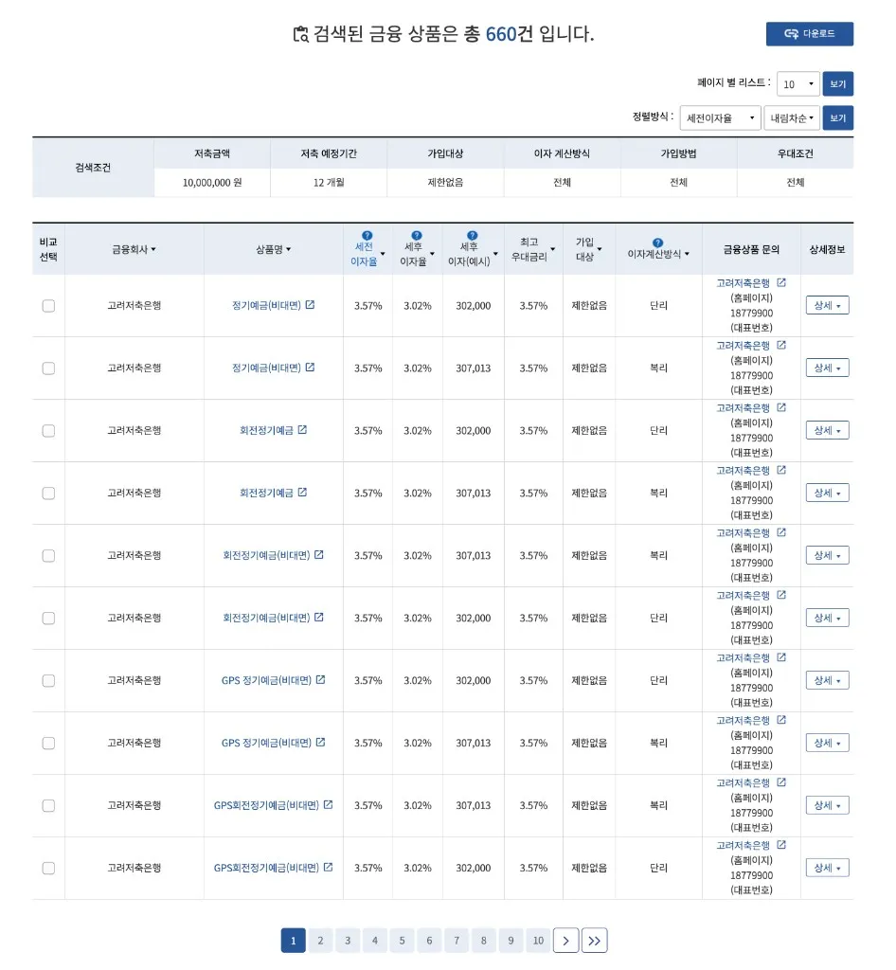Expand 상세 details for 회전정기예금 복리 row
The image size is (896, 970).
point(828,493)
